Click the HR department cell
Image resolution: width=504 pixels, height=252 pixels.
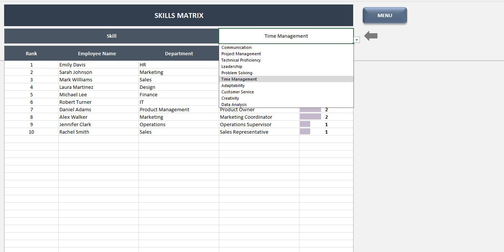[x=143, y=65]
